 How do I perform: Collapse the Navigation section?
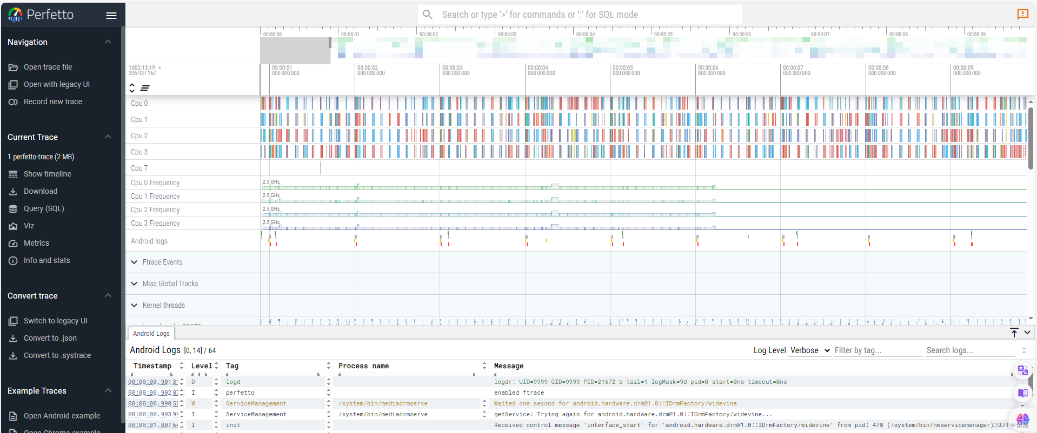(108, 42)
